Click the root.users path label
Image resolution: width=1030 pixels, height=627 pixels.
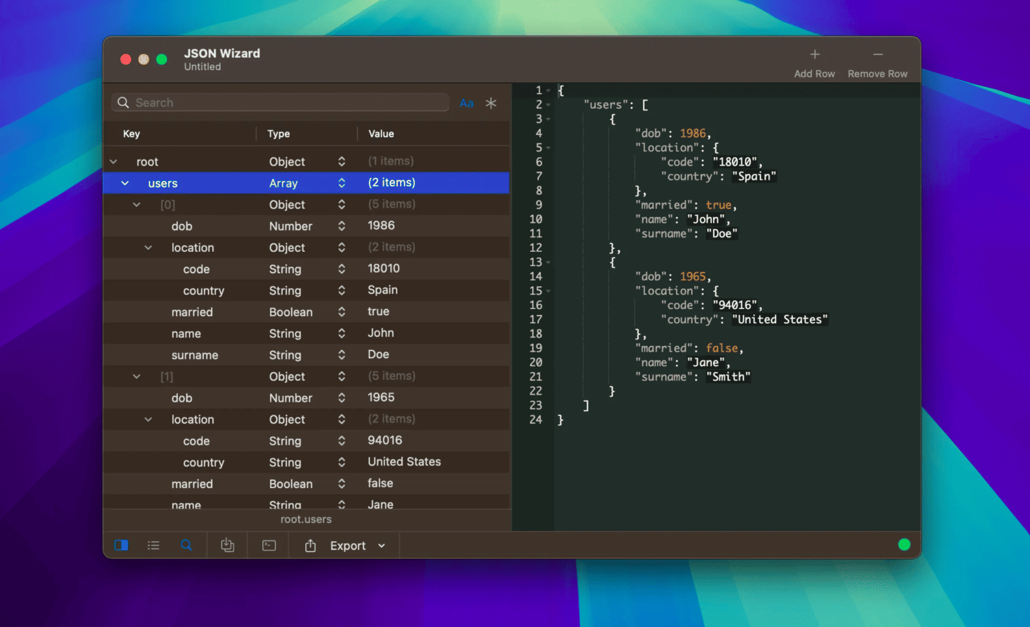coord(306,519)
